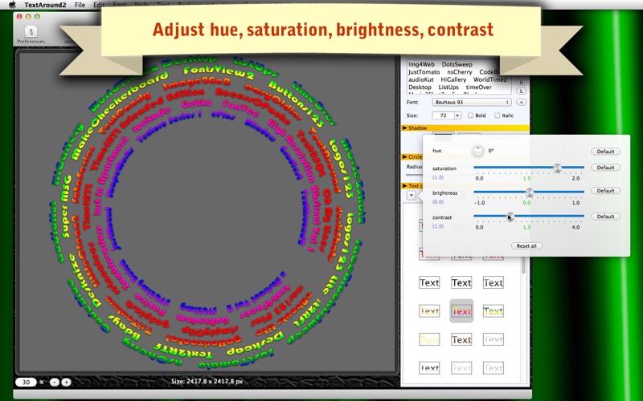The image size is (643, 401).
Task: Click the word ListUps in text box
Action: (x=448, y=87)
